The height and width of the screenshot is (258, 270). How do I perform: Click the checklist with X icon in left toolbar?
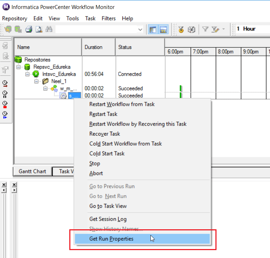(x=5, y=56)
